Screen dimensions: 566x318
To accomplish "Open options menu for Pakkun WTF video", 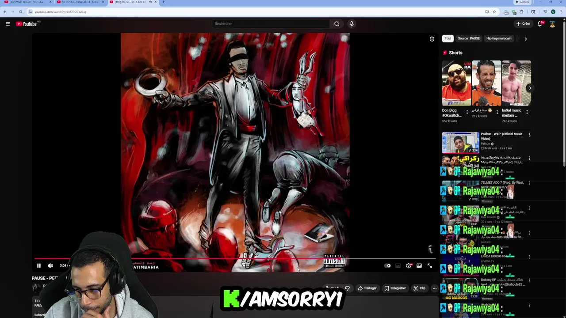I will pyautogui.click(x=529, y=135).
